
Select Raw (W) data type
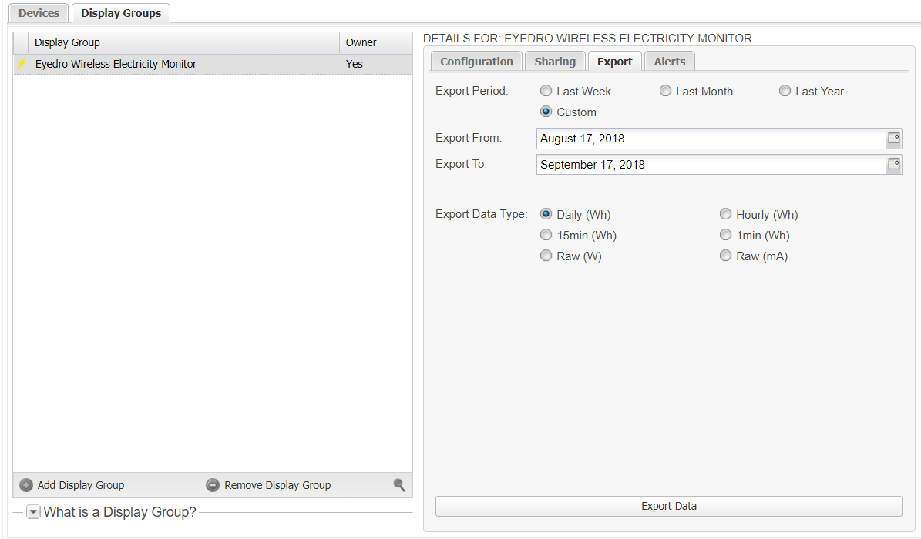(546, 256)
